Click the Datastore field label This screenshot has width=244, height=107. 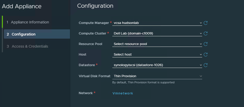click(x=87, y=65)
